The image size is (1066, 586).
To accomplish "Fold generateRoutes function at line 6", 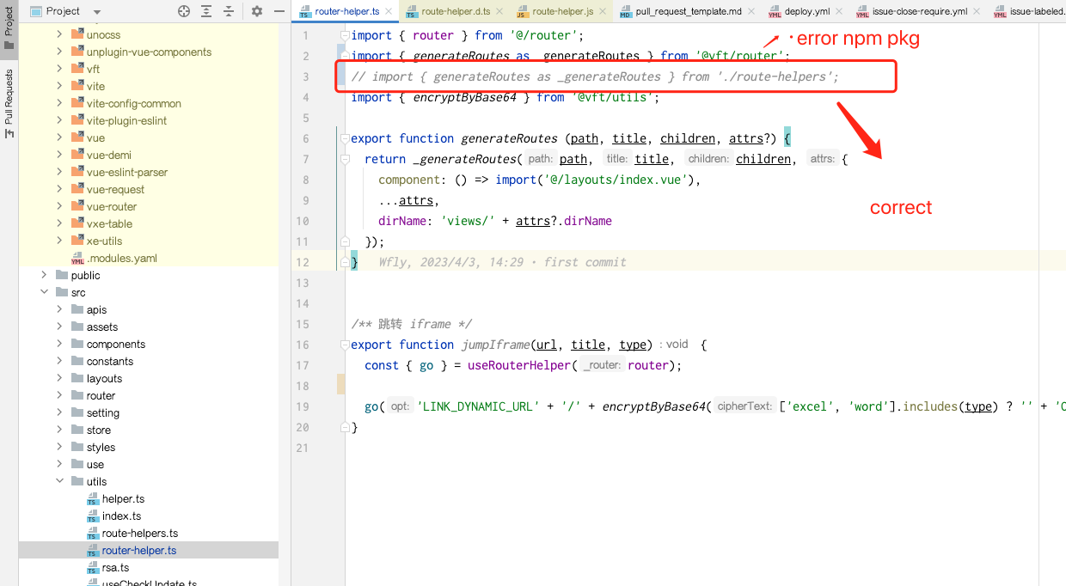I will click(x=345, y=138).
